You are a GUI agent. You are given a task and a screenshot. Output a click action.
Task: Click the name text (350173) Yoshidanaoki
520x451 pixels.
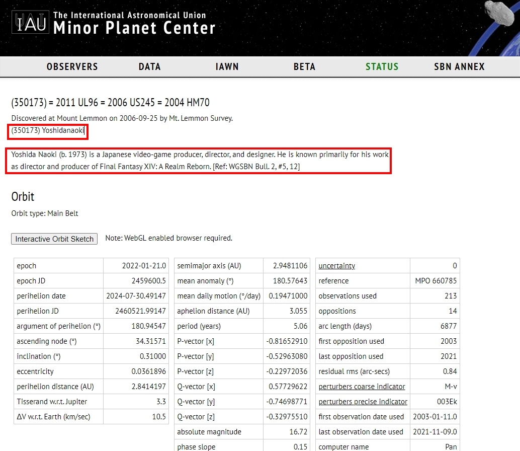point(48,130)
